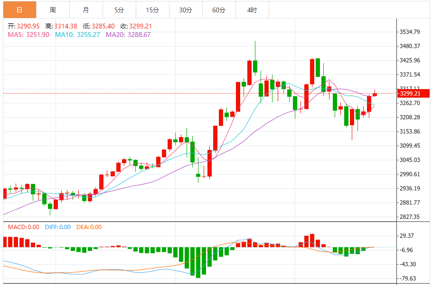Click the latest red candlestick at chart's right end
The image size is (432, 285).
click(375, 94)
